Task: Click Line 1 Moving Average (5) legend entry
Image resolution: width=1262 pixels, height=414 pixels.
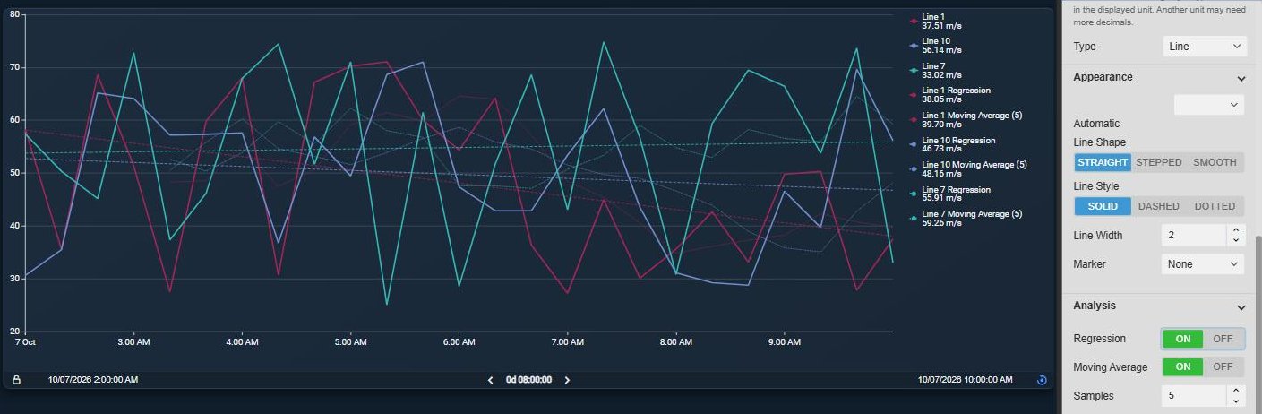Action: pos(966,120)
